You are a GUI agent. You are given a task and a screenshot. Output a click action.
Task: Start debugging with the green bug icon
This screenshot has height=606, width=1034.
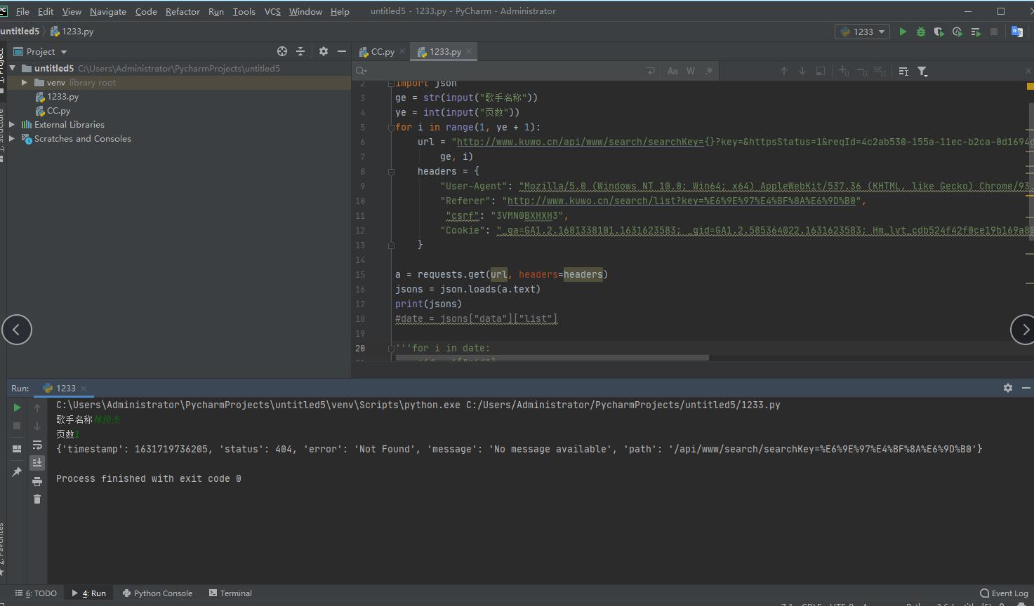[x=921, y=32]
